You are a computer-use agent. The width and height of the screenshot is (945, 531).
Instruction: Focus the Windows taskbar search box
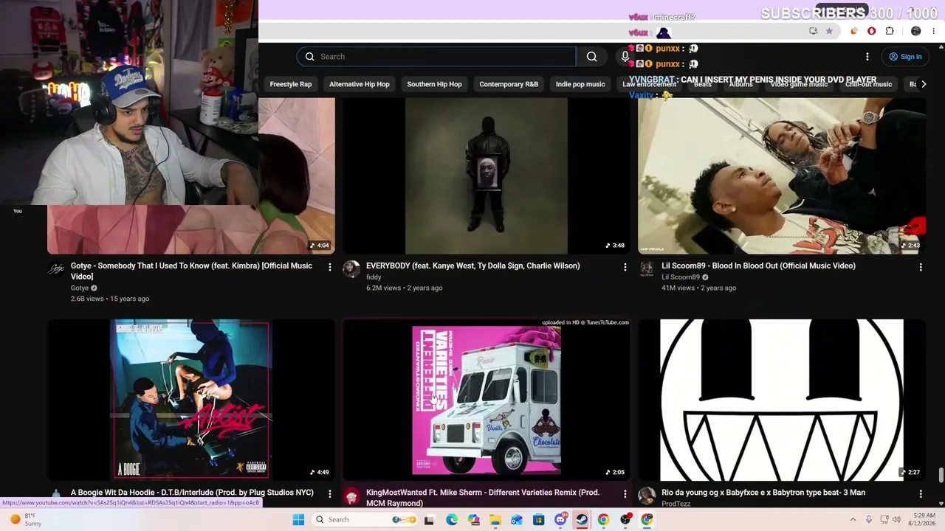tap(365, 519)
